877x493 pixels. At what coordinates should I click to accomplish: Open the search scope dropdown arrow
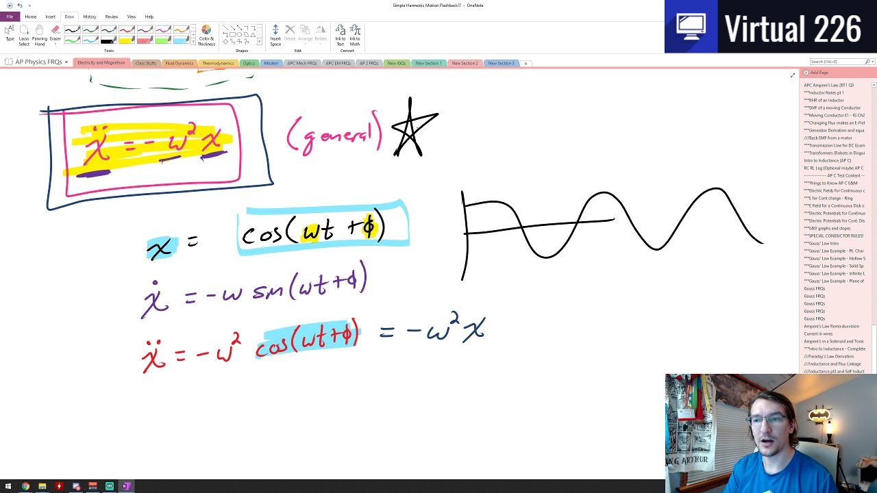tap(872, 62)
